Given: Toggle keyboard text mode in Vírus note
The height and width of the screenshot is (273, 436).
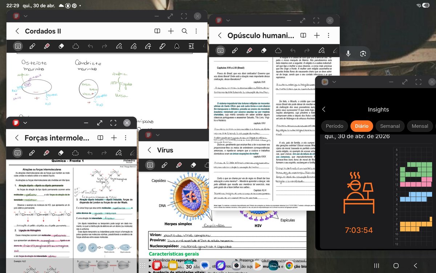Looking at the screenshot, I should 150,165.
